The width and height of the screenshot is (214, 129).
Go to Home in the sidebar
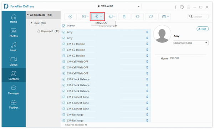coord(14,19)
